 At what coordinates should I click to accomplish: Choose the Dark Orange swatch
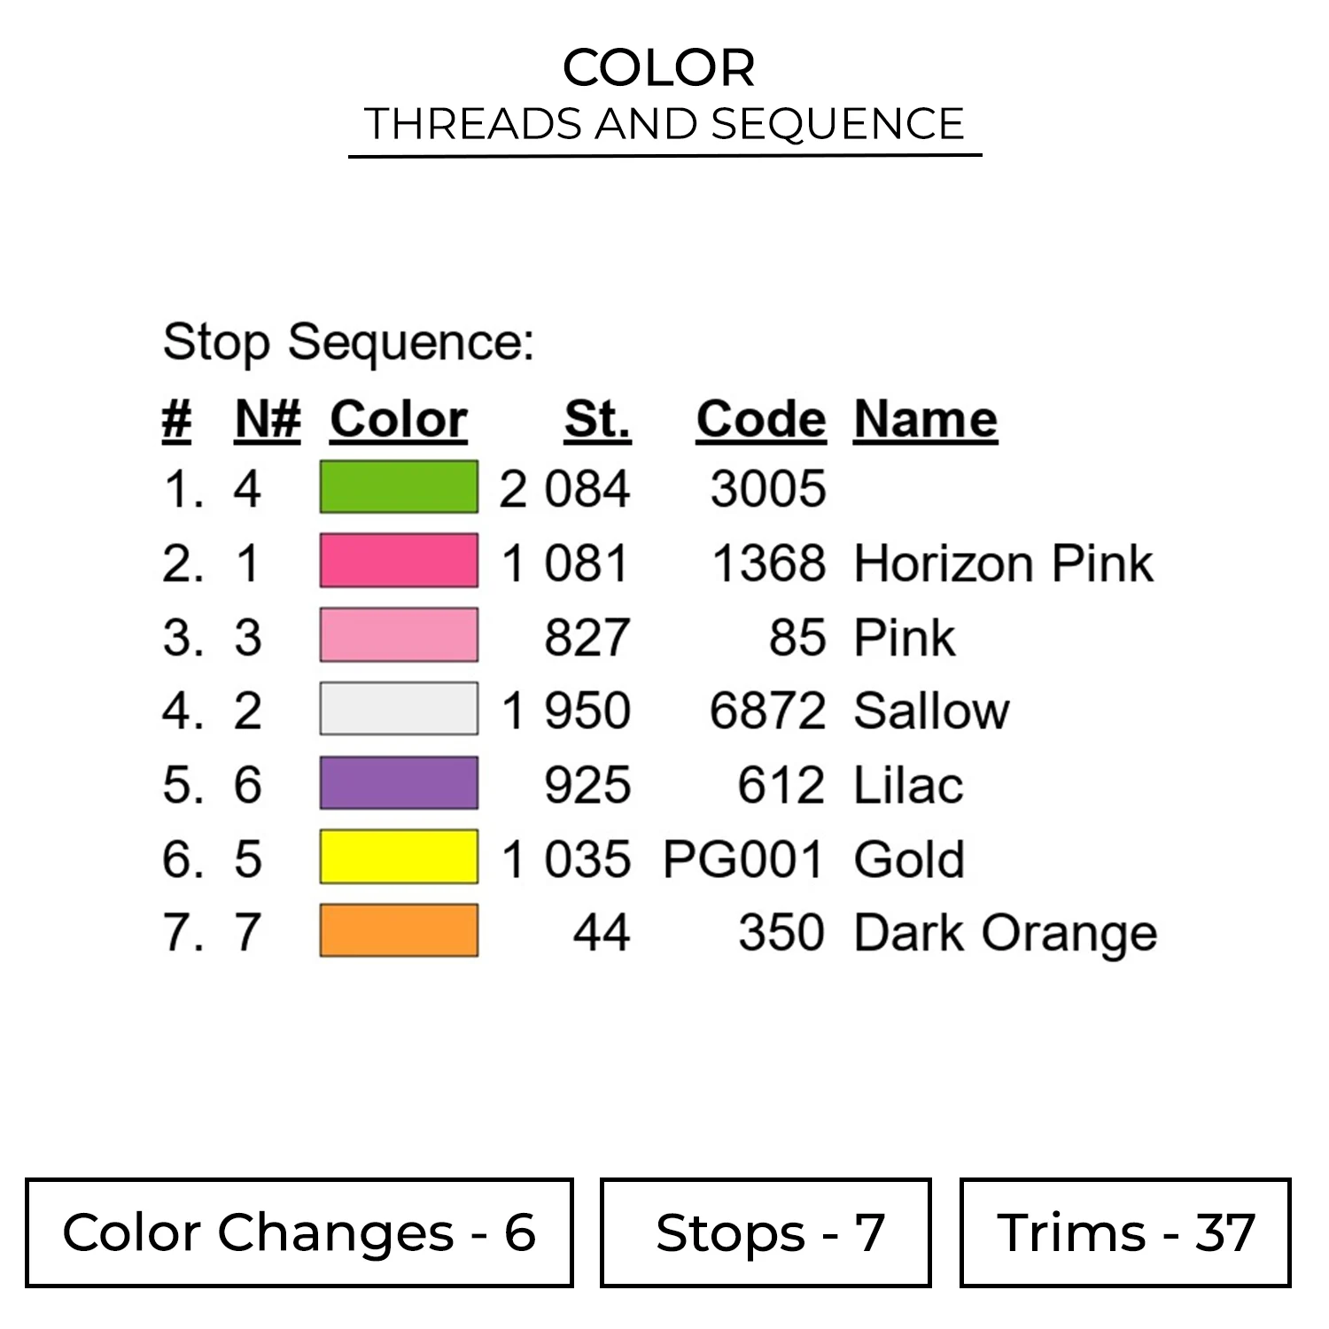pyautogui.click(x=399, y=930)
